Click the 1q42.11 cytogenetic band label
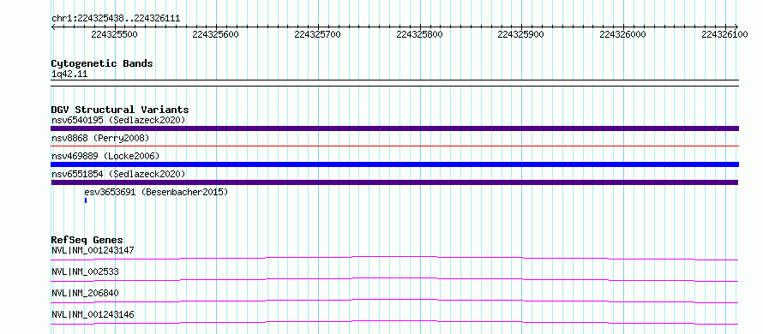 [x=69, y=74]
